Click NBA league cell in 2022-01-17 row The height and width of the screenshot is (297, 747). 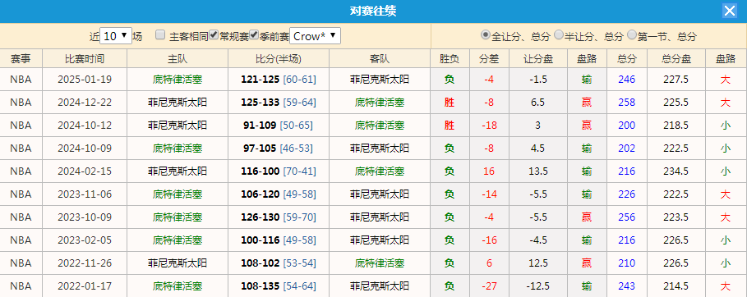pos(21,286)
